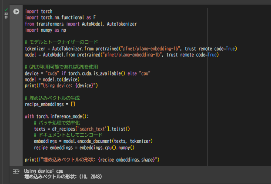This screenshot has width=271, height=184.
Task: Click the 'device = "cuda" if' line
Action: point(87,73)
